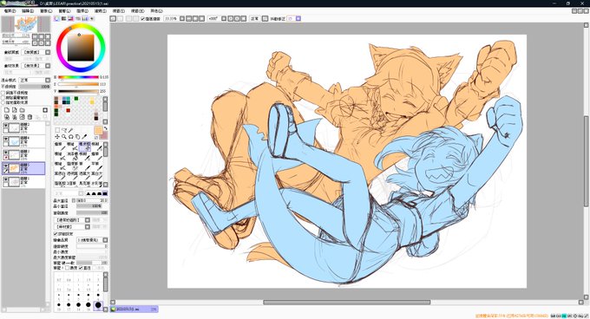This screenshot has height=319, width=590.
Task: Select the zoom magnifier tool
Action: pos(64,137)
